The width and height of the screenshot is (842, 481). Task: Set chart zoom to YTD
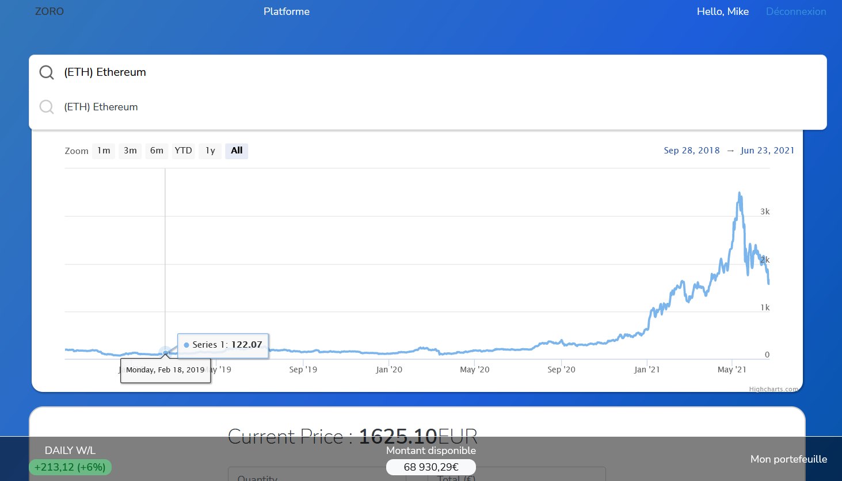184,151
